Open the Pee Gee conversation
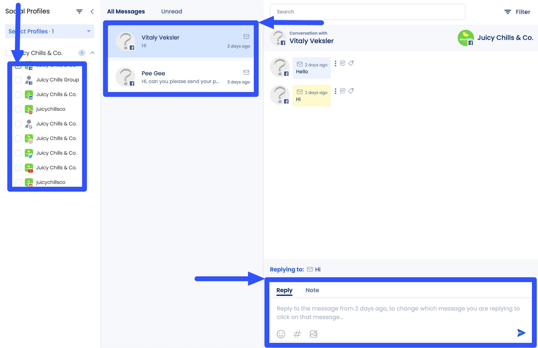Image resolution: width=538 pixels, height=348 pixels. click(181, 77)
